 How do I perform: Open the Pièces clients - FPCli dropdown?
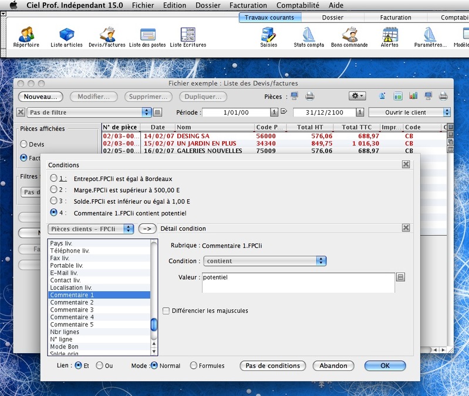pyautogui.click(x=90, y=229)
